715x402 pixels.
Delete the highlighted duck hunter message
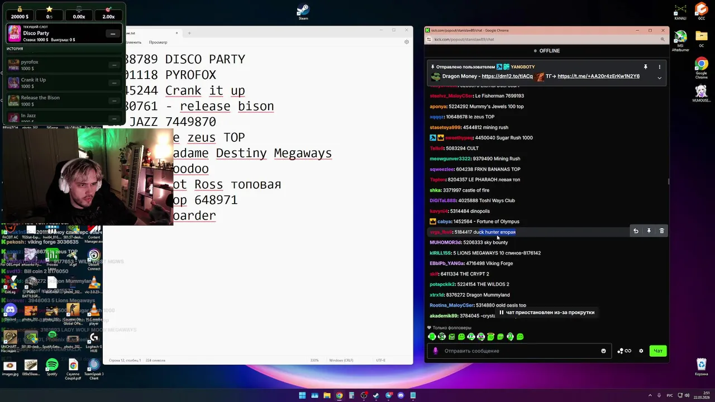pos(662,231)
